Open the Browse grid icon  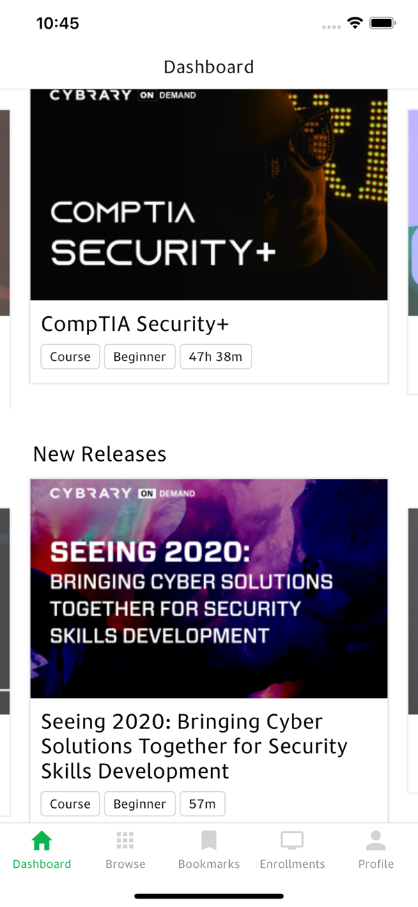pos(125,840)
